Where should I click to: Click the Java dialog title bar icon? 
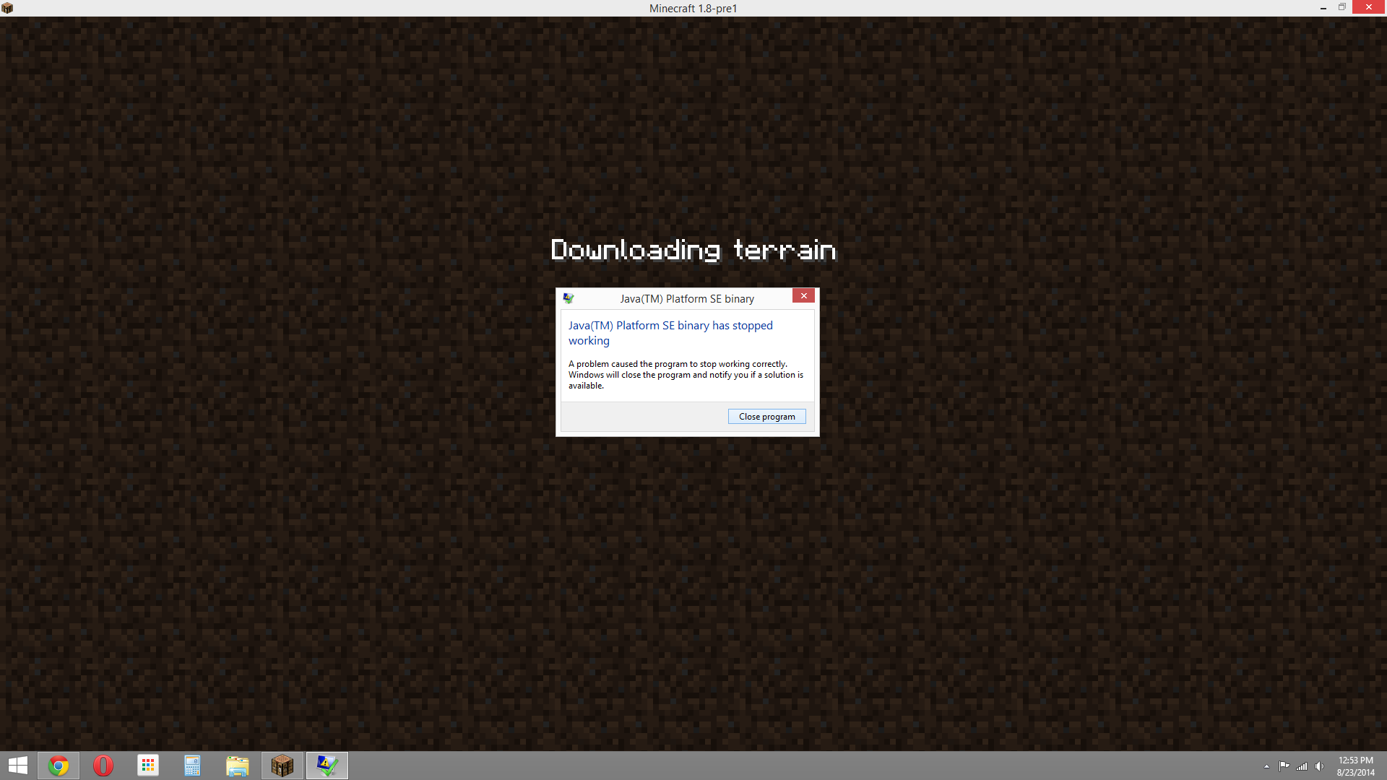click(569, 298)
